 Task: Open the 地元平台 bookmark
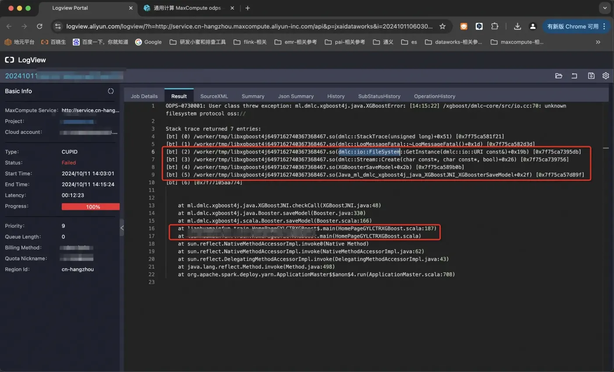click(x=19, y=42)
